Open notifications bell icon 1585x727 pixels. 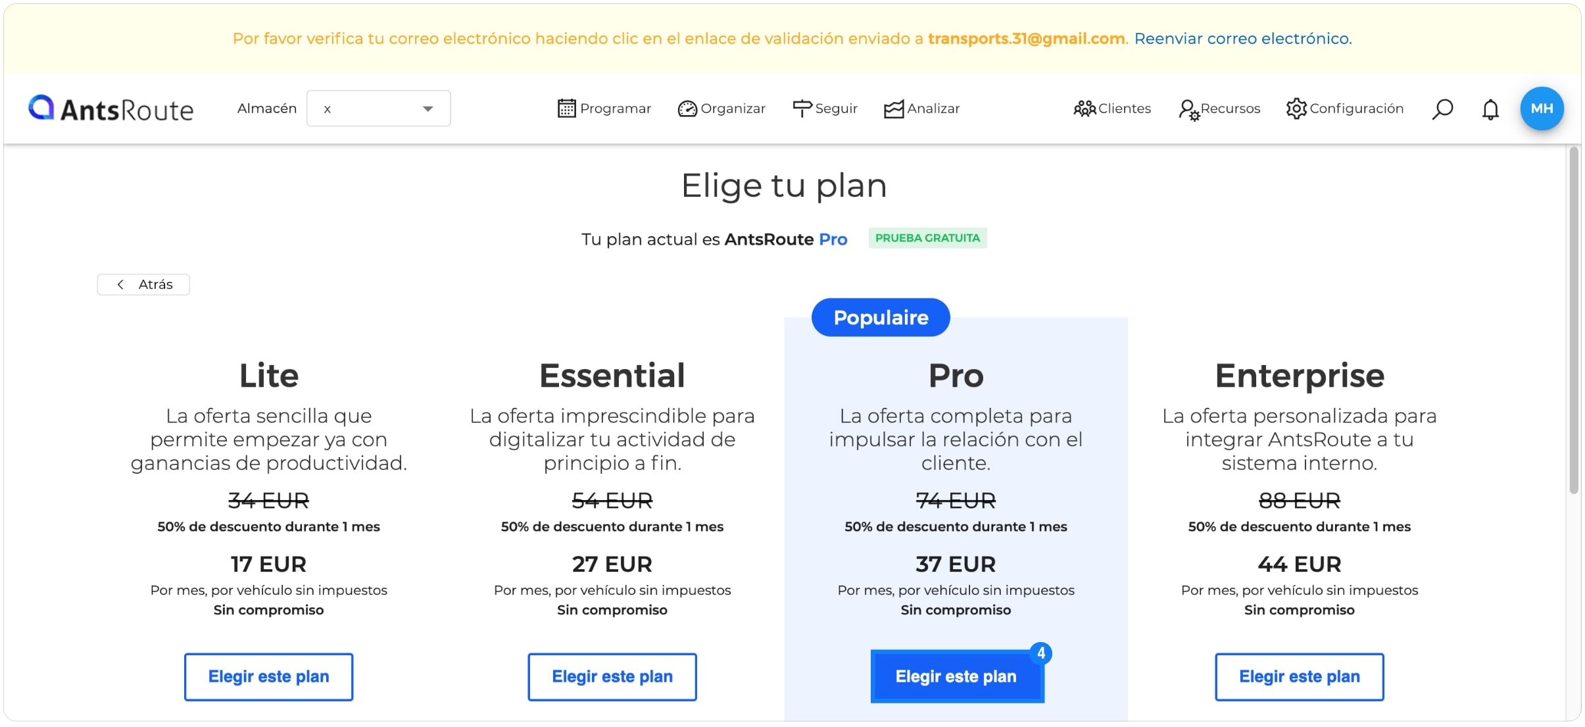click(x=1490, y=109)
